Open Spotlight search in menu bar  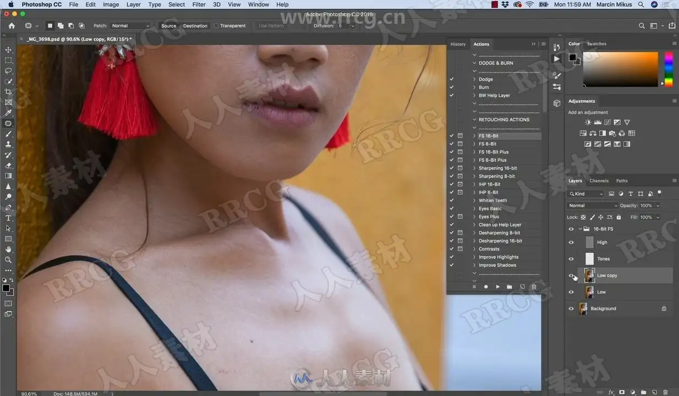pyautogui.click(x=641, y=4)
